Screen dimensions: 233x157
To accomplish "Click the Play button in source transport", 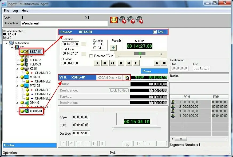I will pyautogui.click(x=157, y=63).
